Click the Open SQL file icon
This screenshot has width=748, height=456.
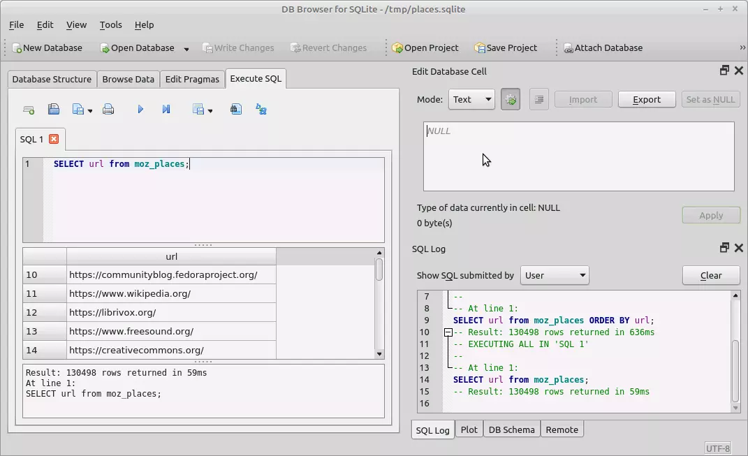[x=54, y=110]
